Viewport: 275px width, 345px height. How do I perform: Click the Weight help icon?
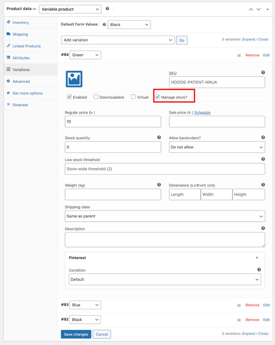click(x=159, y=185)
